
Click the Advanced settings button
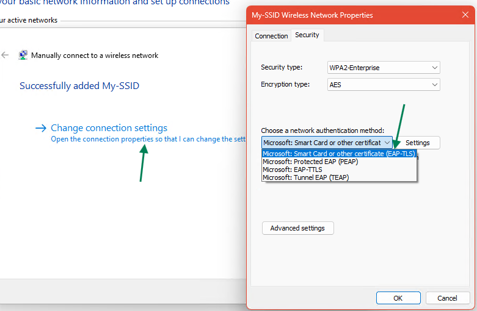297,228
